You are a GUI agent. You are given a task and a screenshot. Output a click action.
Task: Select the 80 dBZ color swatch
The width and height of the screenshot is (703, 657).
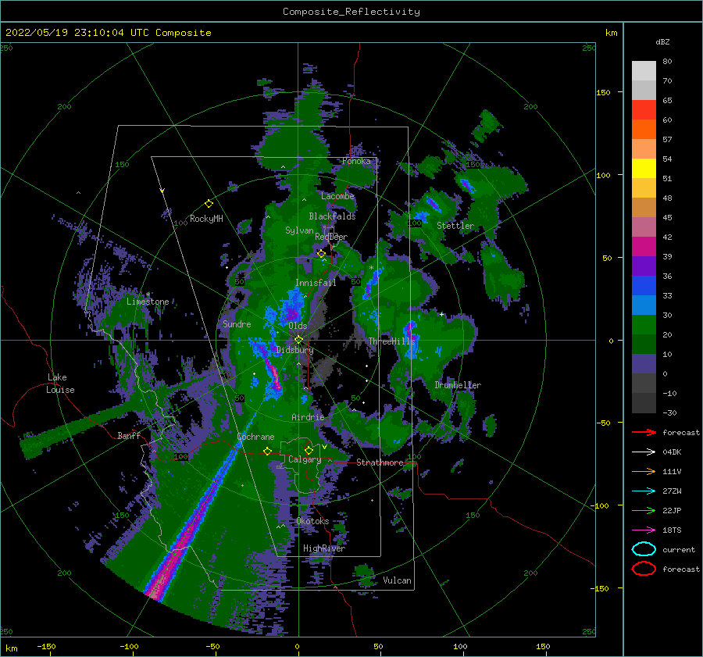pyautogui.click(x=644, y=70)
